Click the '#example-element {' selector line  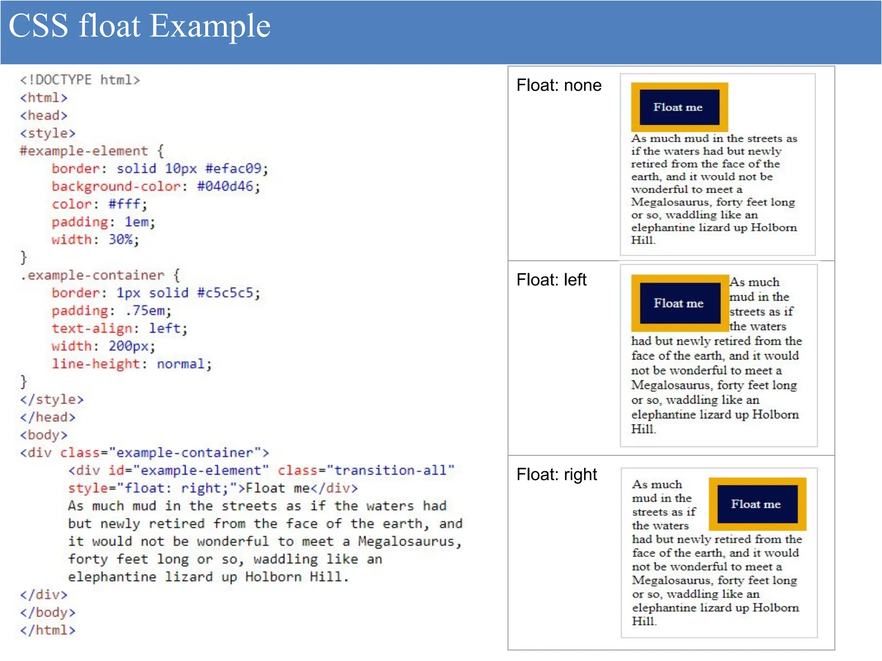pos(92,151)
